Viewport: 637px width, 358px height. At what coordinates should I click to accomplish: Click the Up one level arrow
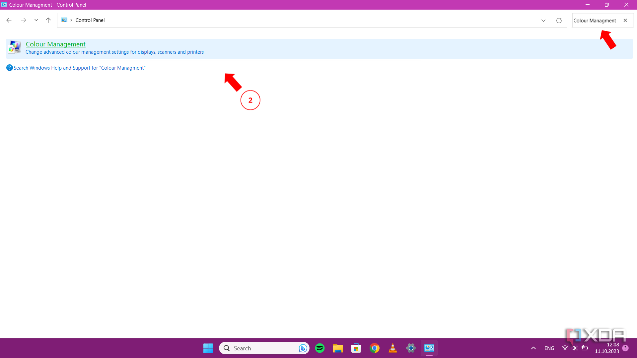click(x=48, y=20)
